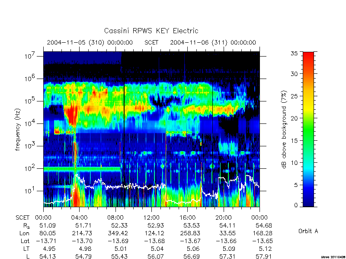Click the L value '54.13'
The width and height of the screenshot is (346, 259).
coord(48,256)
